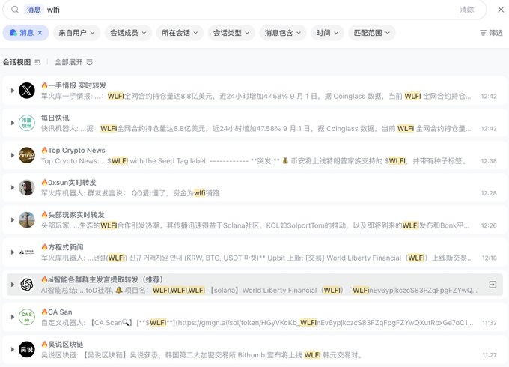This screenshot has width=509, height=367.
Task: Open the CA San title
Action: tap(56, 312)
